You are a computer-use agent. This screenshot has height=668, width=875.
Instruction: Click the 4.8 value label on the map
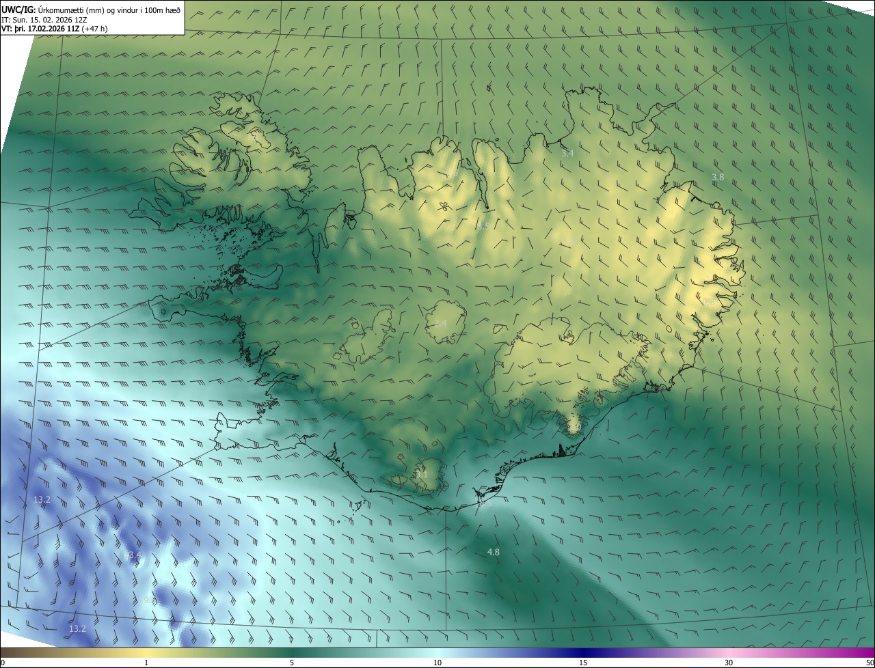493,552
